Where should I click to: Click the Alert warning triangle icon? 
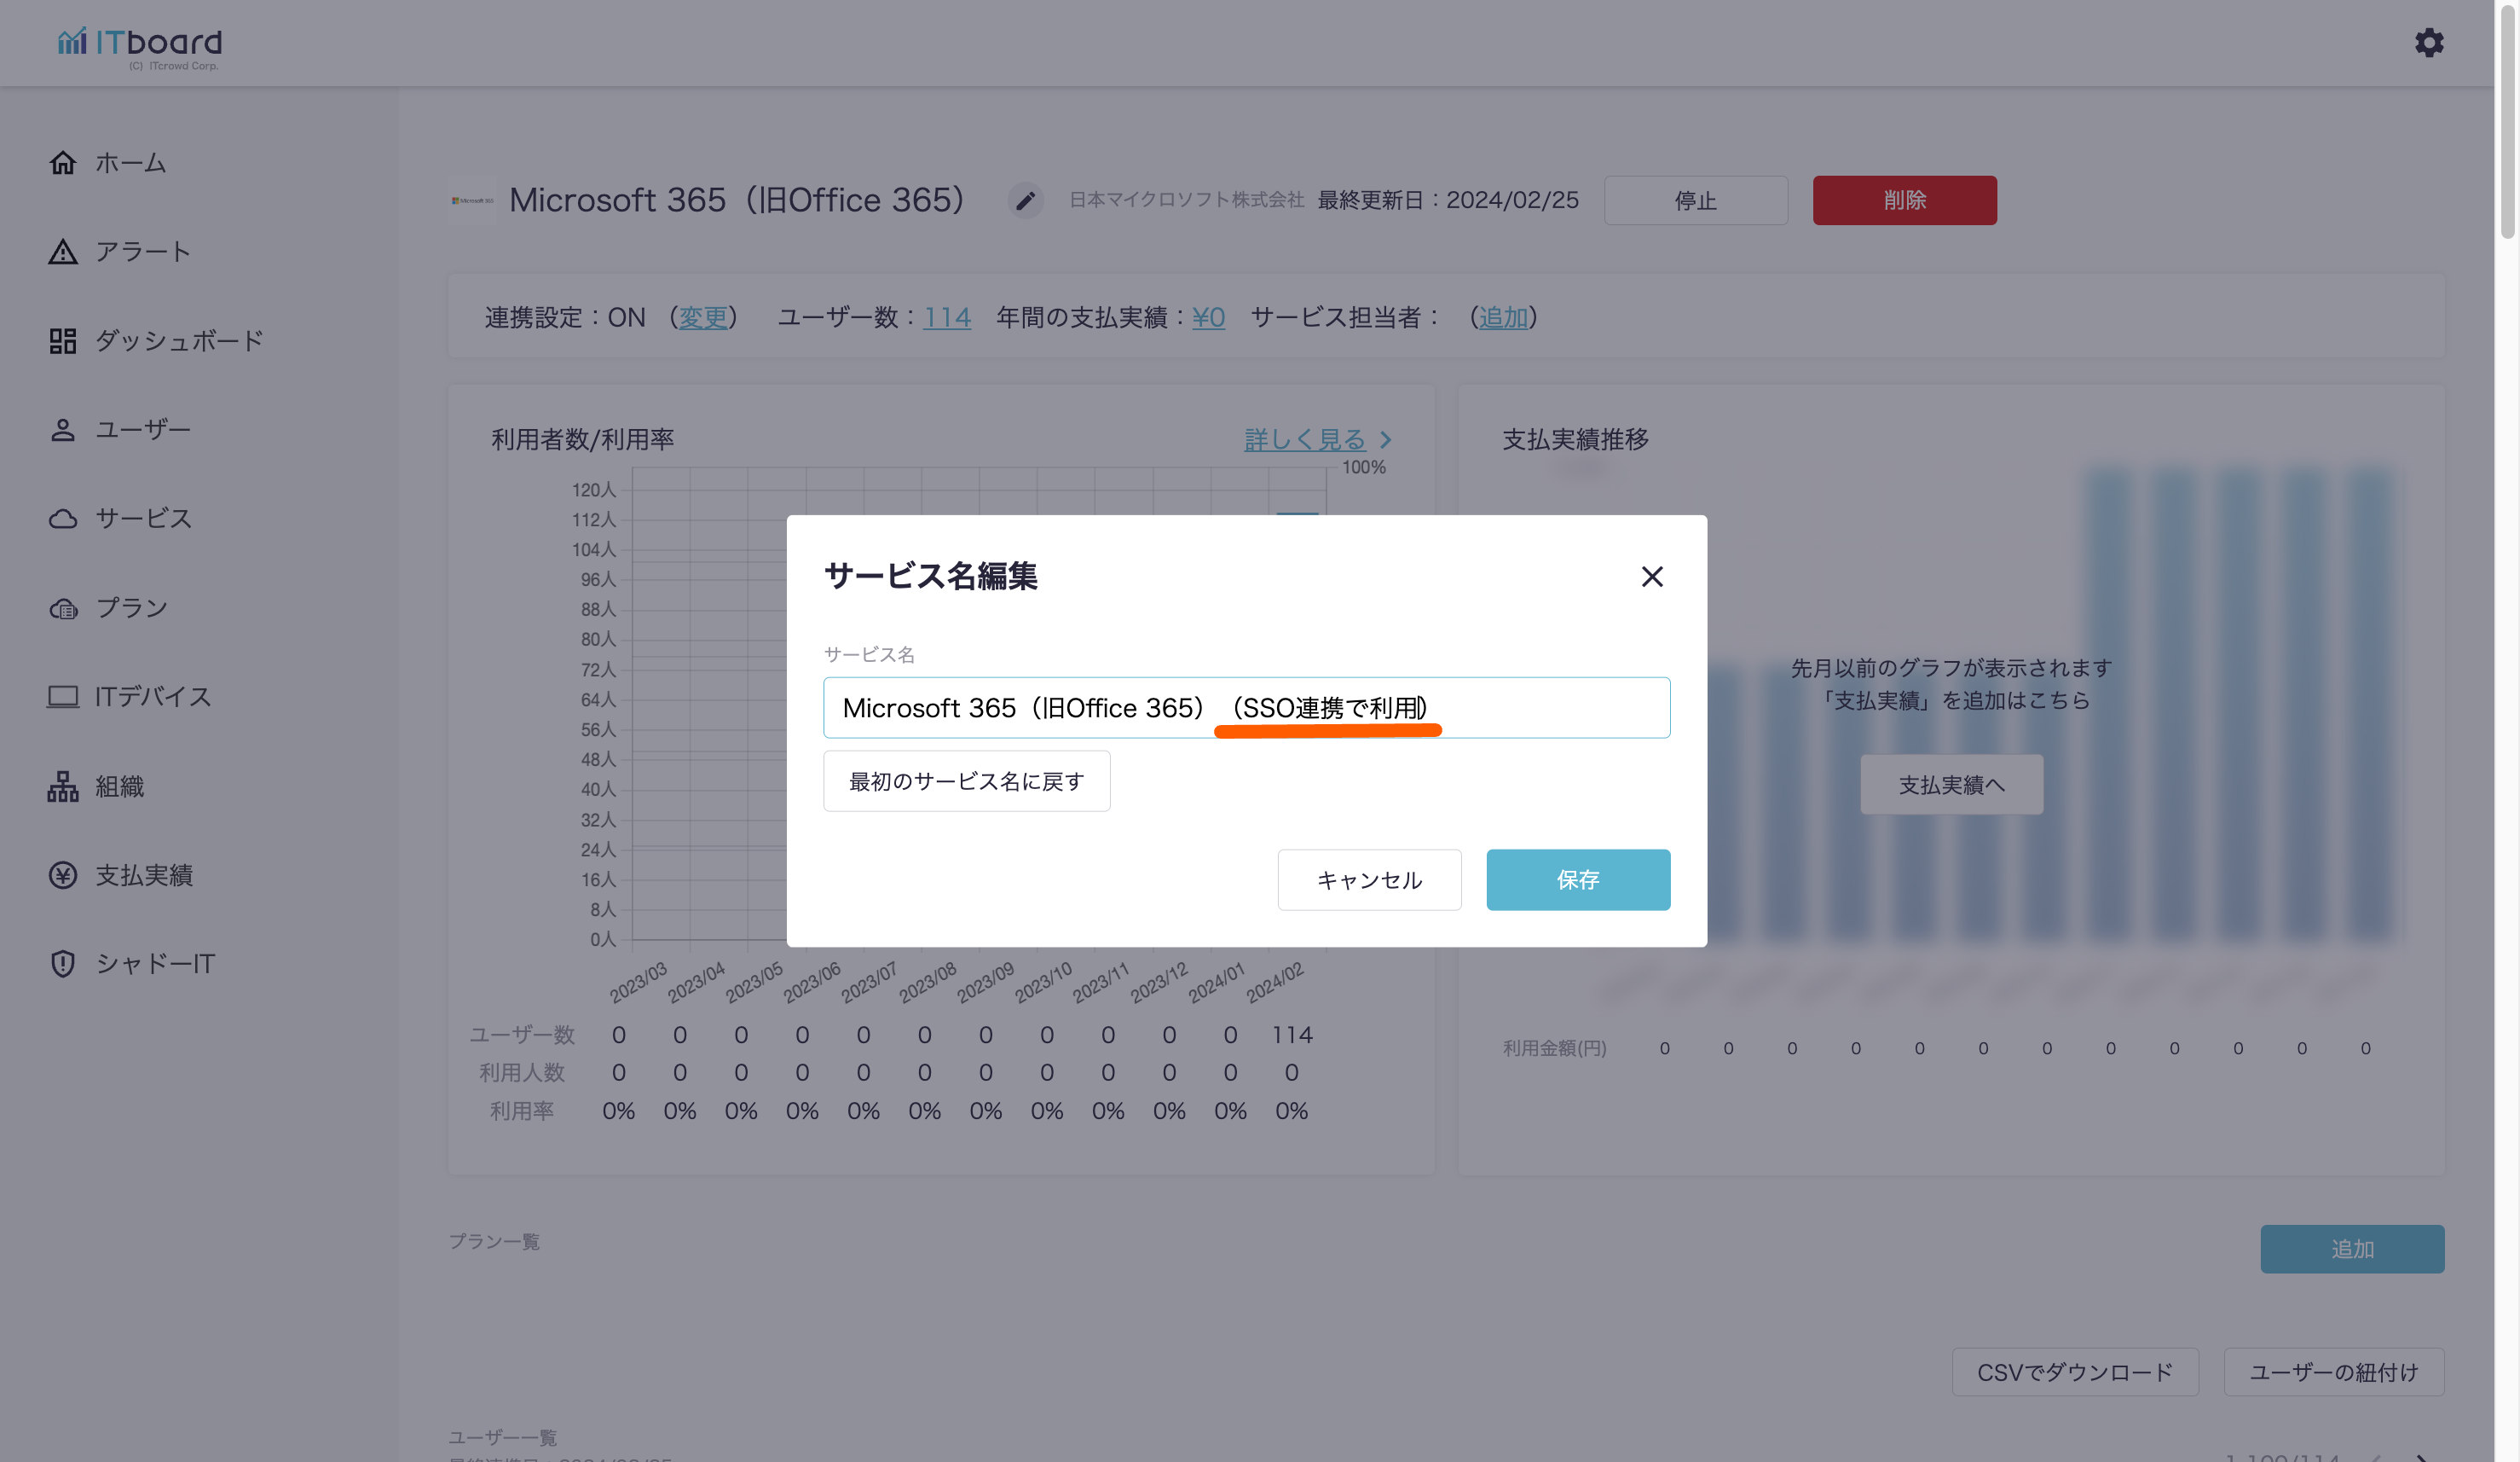point(63,251)
